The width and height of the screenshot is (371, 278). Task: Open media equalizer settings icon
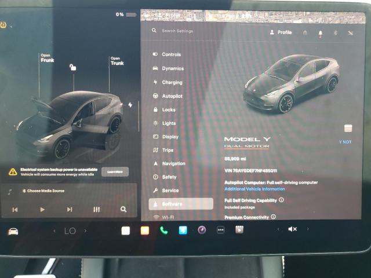[97, 210]
